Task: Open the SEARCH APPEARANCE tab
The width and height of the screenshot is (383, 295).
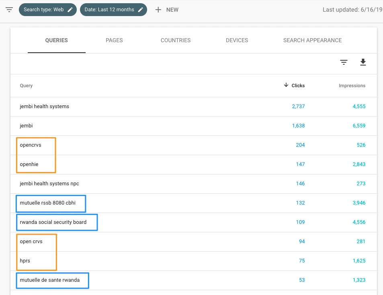Action: click(x=312, y=40)
